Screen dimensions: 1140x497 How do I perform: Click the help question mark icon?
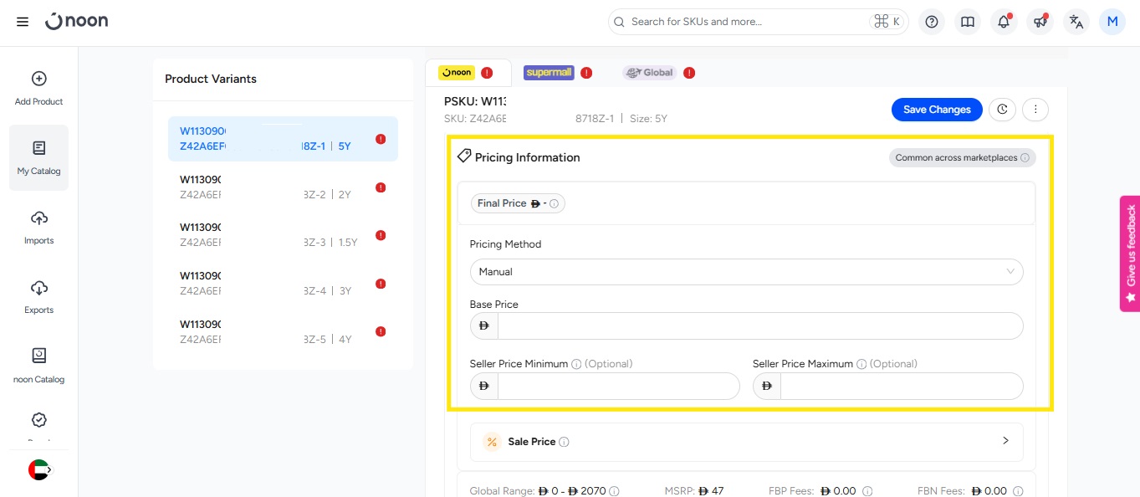coord(932,22)
